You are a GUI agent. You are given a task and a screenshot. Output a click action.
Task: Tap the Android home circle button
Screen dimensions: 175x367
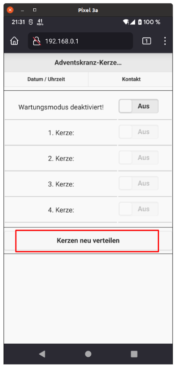click(88, 353)
